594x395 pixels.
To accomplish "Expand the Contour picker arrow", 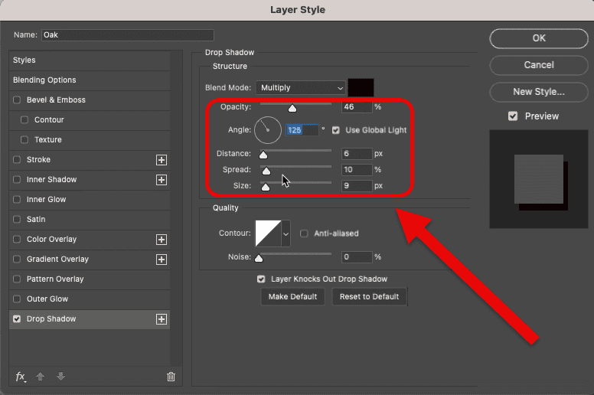I will tap(286, 233).
